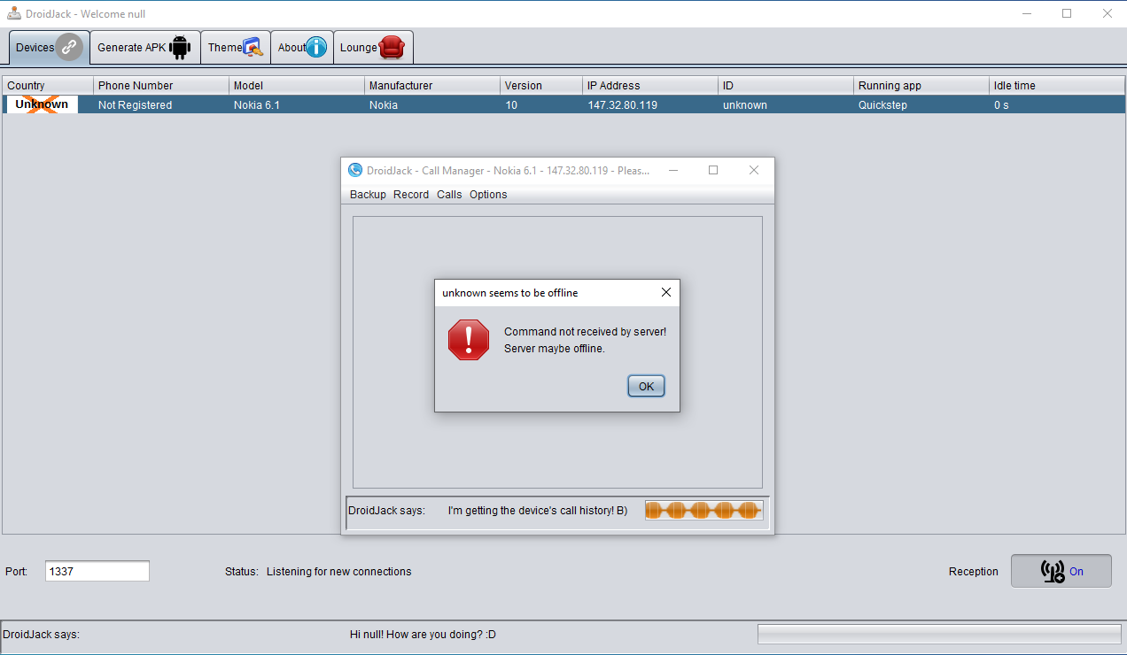Click the DroidJack joystick icon in the title bar
This screenshot has width=1127, height=655.
(15, 13)
